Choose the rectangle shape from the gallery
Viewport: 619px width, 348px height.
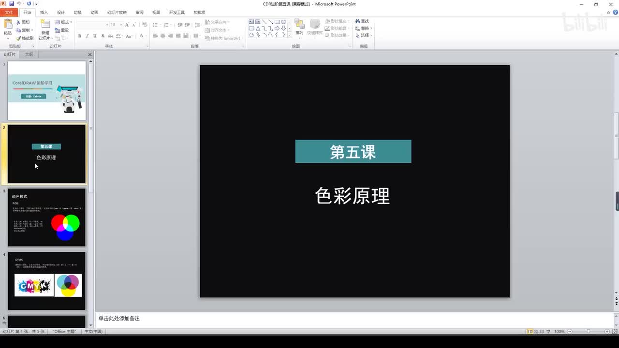tap(277, 22)
